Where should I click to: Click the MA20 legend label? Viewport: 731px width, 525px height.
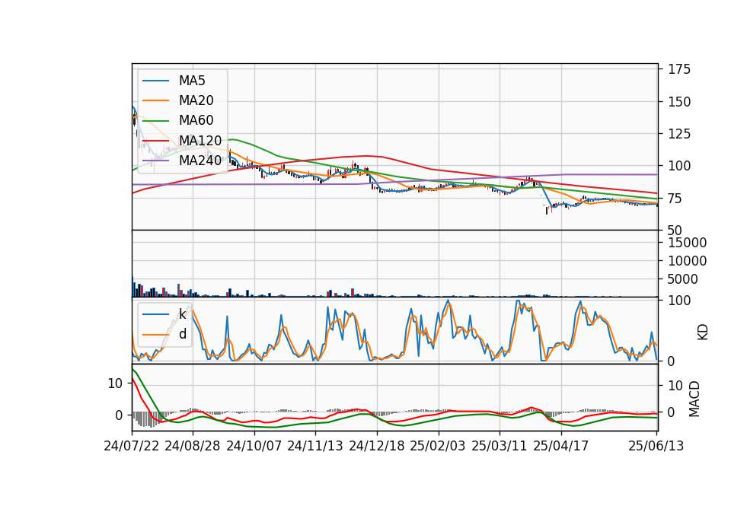pos(196,100)
